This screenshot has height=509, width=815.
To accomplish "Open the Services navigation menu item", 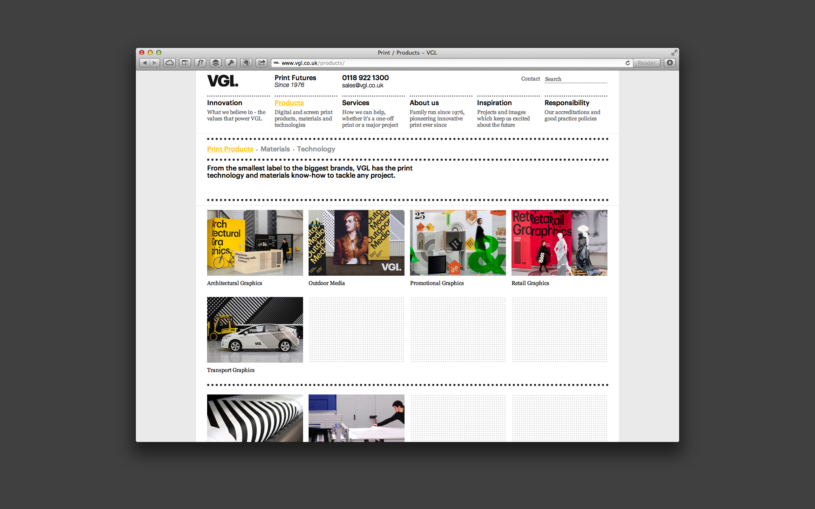I will click(x=355, y=103).
